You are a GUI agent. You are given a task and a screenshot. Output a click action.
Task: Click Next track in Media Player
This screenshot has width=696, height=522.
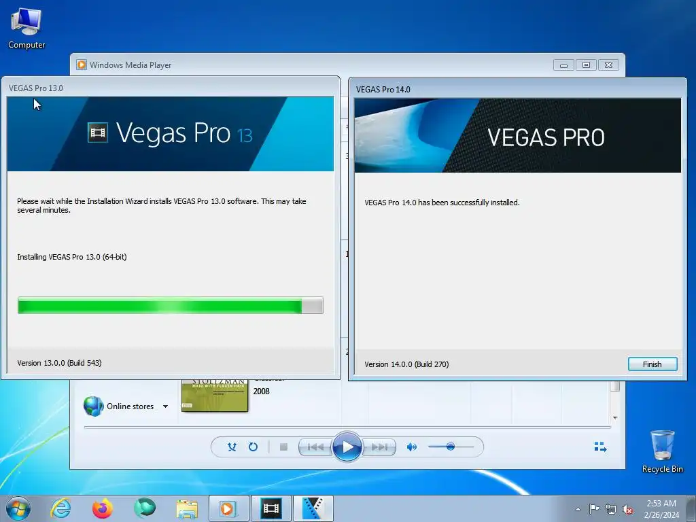tap(379, 447)
